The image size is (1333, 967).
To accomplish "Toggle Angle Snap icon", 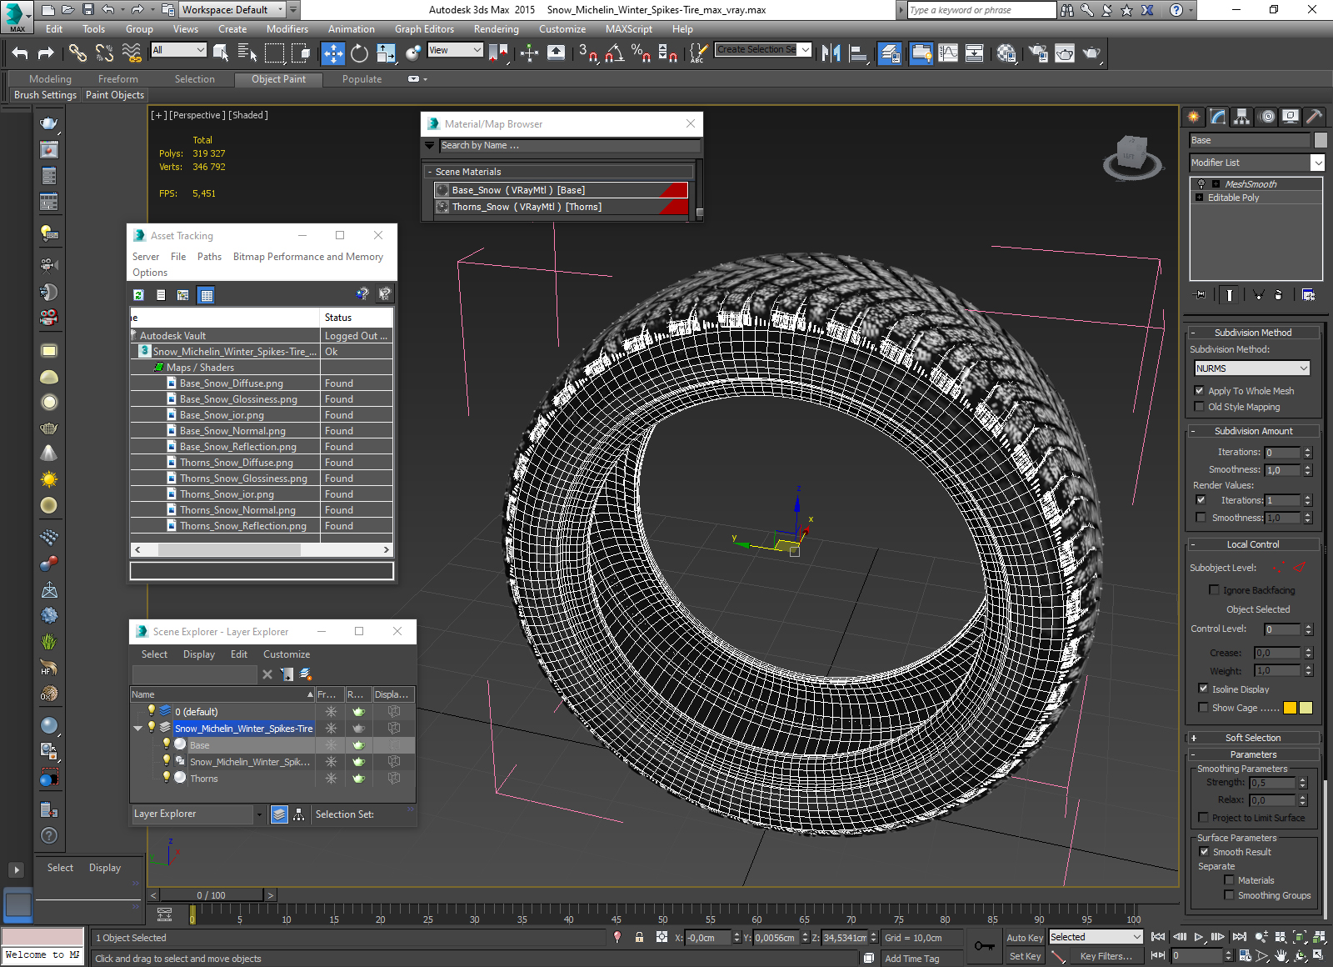I will [x=615, y=53].
